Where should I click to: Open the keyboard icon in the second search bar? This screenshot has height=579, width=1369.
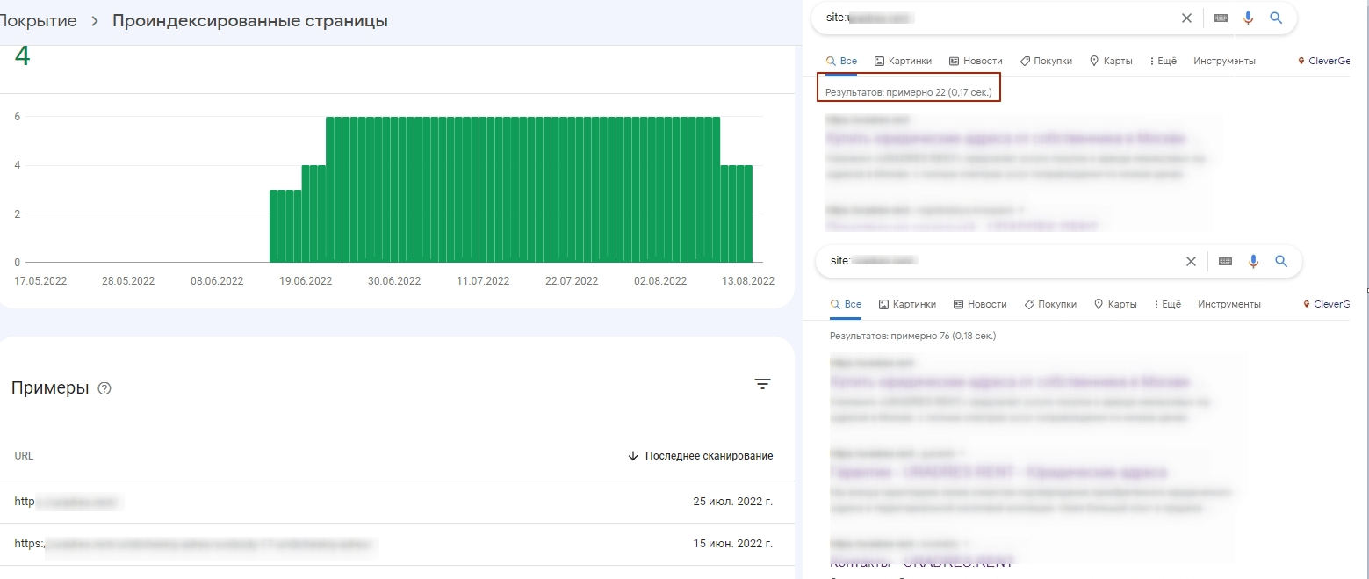pyautogui.click(x=1225, y=261)
